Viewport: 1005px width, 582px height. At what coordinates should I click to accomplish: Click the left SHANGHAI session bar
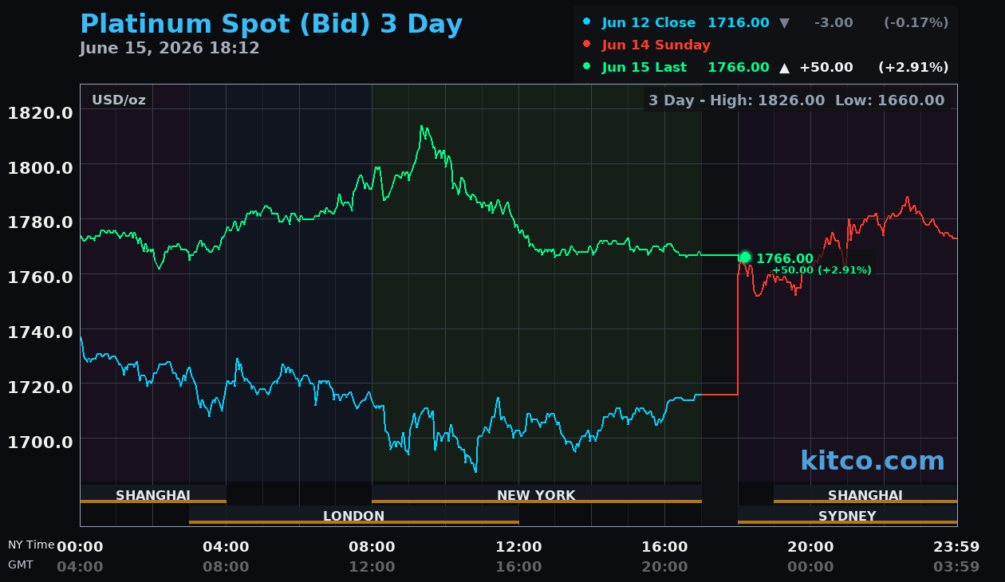(153, 494)
